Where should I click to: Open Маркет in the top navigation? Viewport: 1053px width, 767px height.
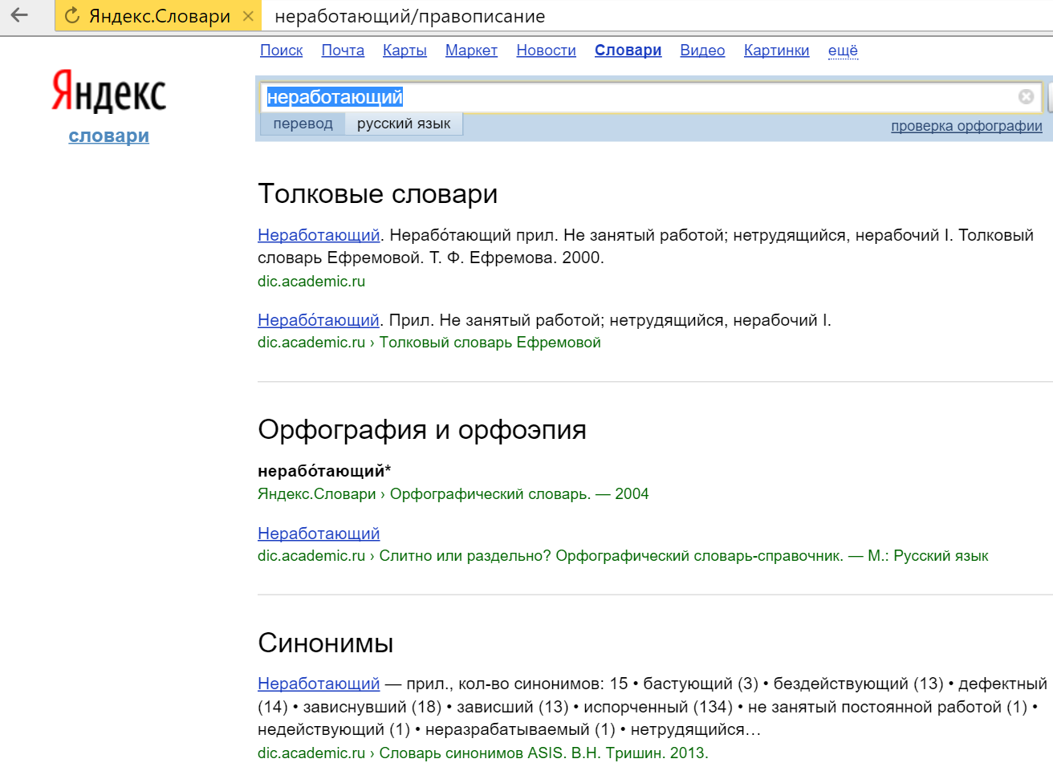click(x=471, y=51)
